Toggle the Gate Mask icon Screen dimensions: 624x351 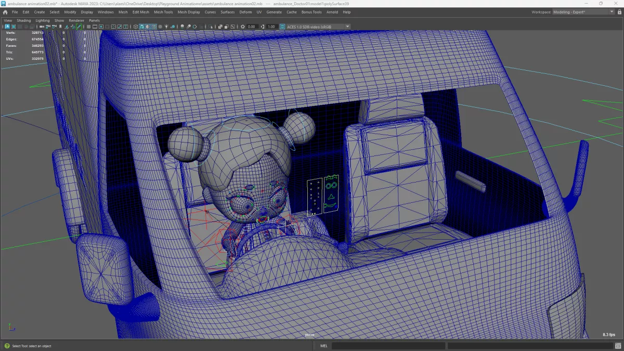tap(108, 27)
